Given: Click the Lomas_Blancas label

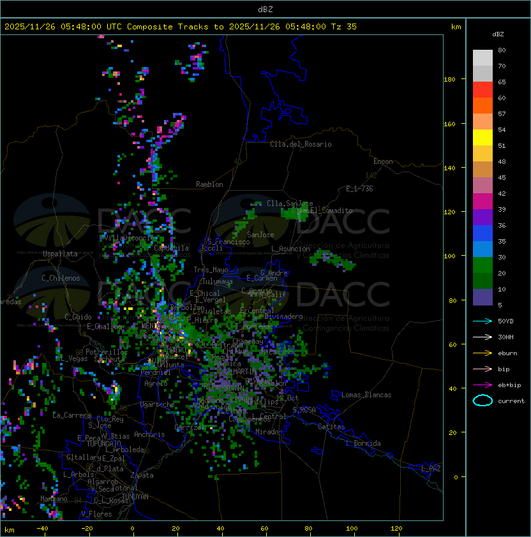Looking at the screenshot, I should [x=366, y=395].
